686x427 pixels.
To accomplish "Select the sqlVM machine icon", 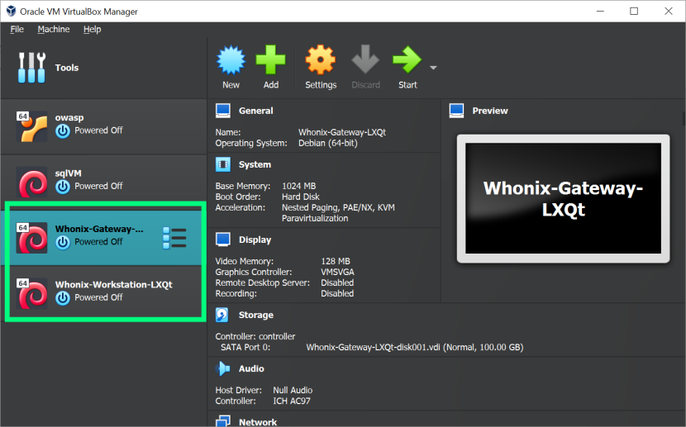I will coord(31,183).
